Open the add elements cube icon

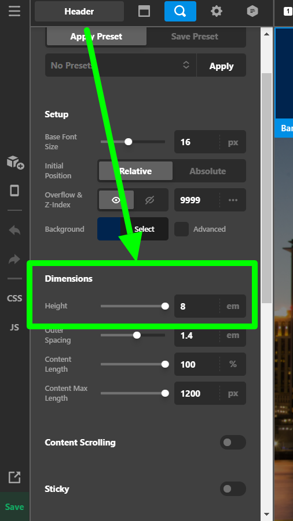(15, 163)
